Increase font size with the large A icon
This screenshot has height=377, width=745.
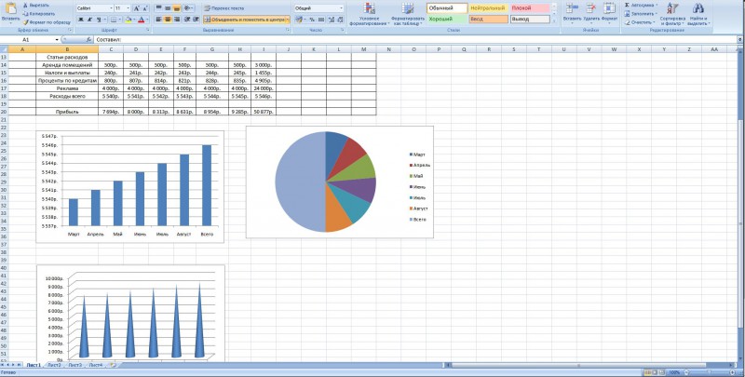tap(136, 8)
